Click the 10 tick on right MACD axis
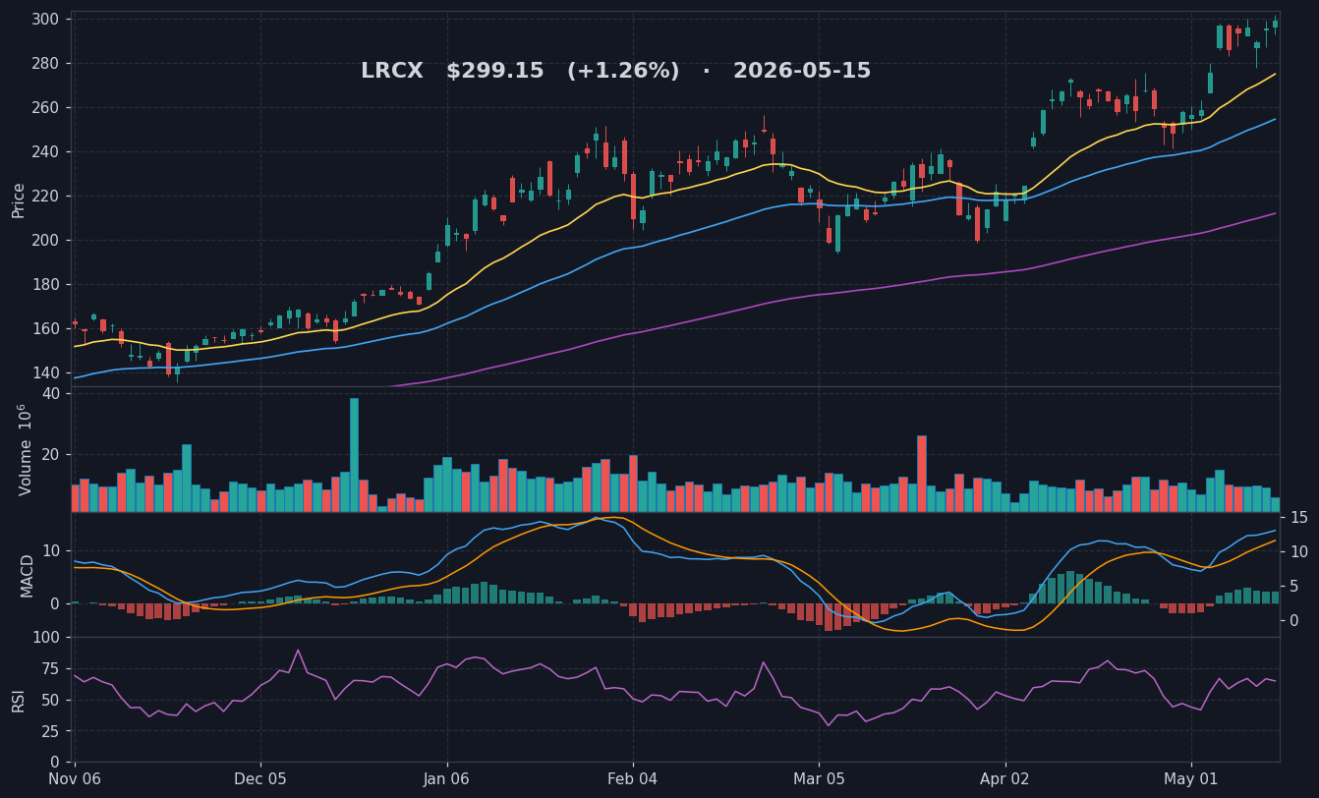 1298,551
